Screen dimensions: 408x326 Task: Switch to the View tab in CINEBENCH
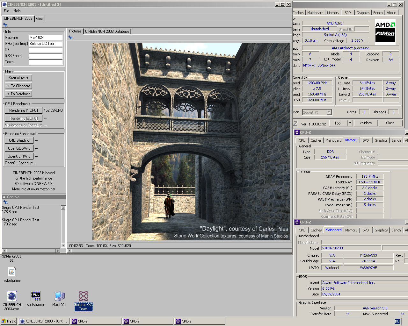[40, 19]
